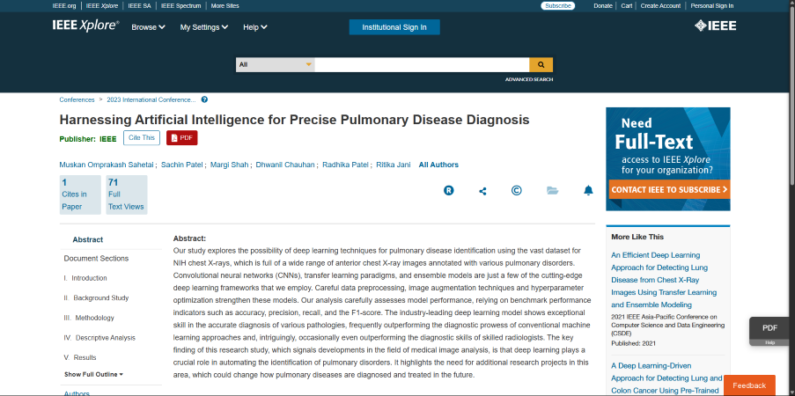Viewport: 795px width, 396px height.
Task: Jump to the Methodology section
Action: point(89,318)
